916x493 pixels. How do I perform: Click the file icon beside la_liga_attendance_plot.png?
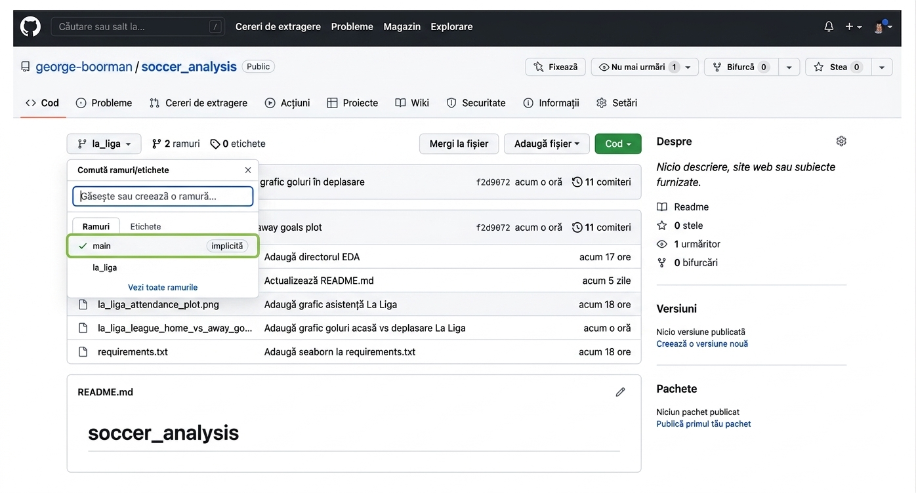tap(83, 304)
